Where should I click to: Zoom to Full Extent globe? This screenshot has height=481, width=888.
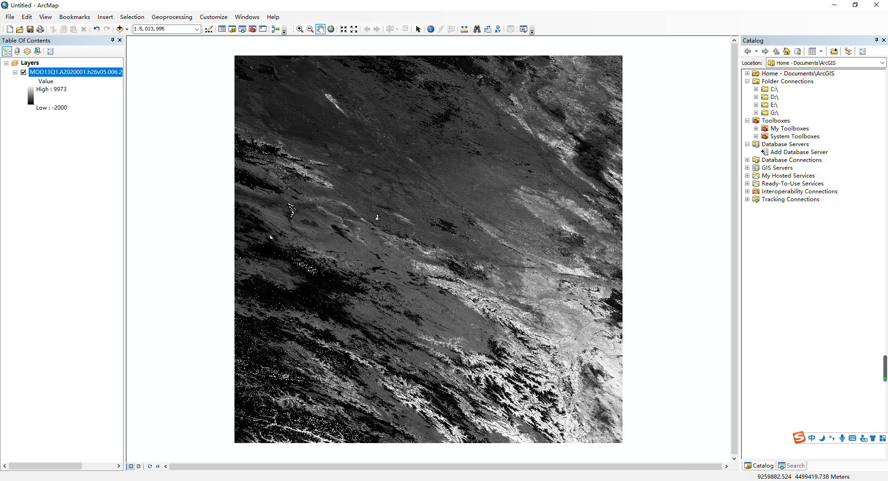click(331, 29)
